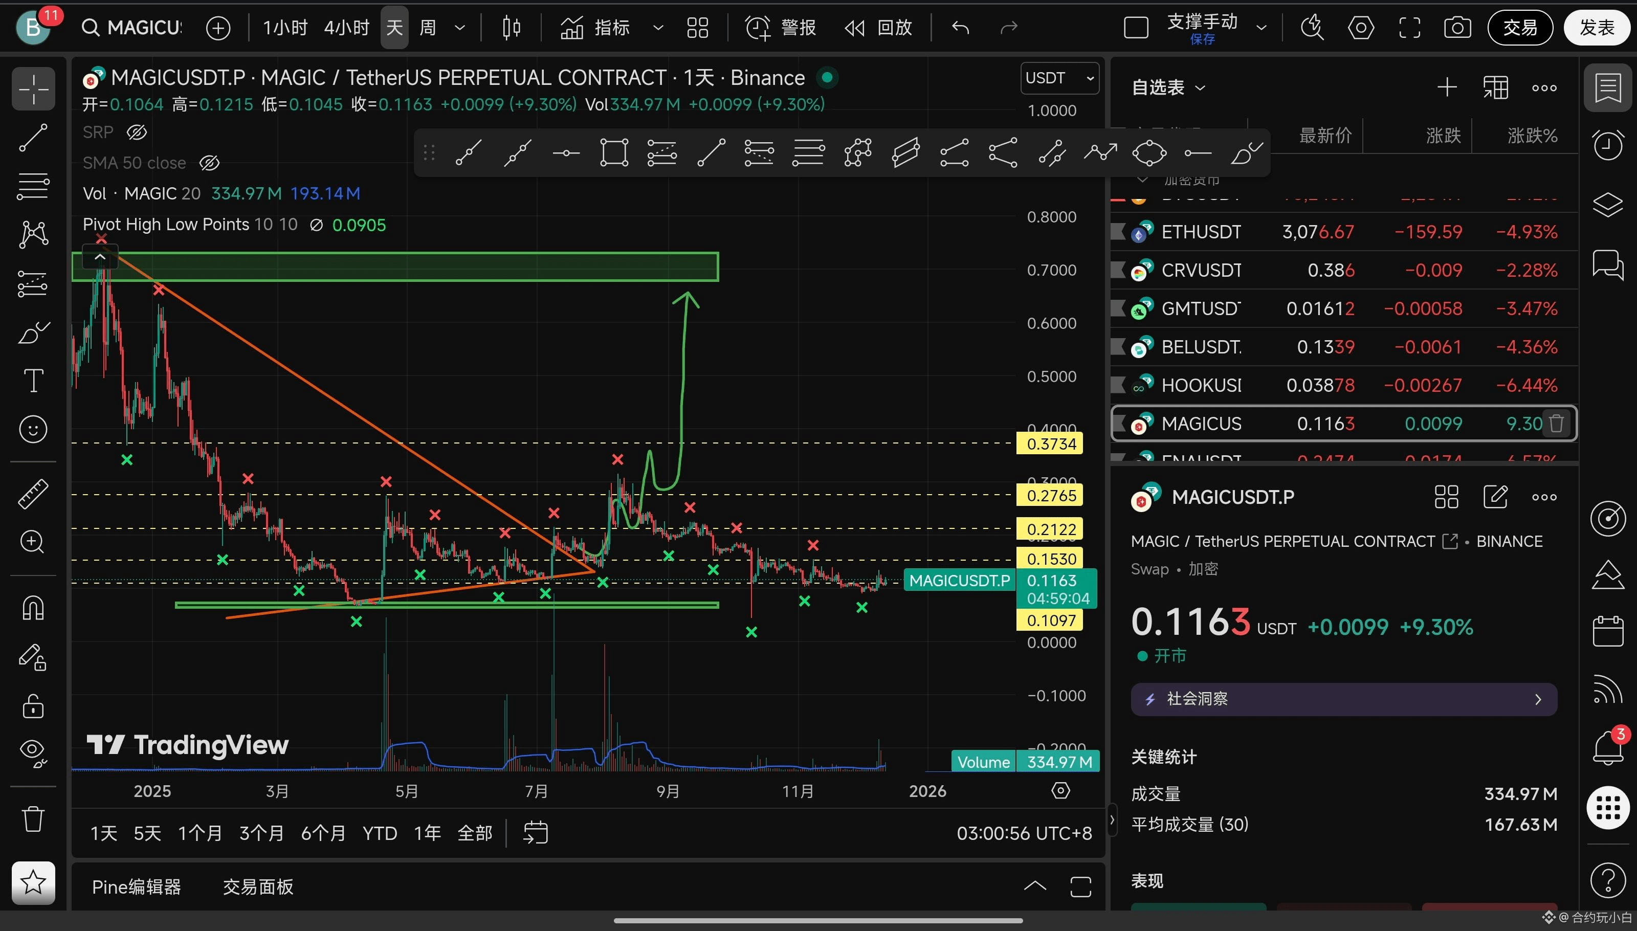Set chart range to 3个月

(261, 833)
